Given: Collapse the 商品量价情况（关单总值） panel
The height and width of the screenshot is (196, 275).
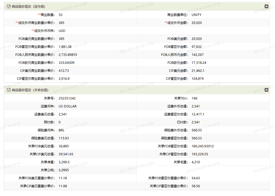Looking at the screenshot, I should click(266, 90).
